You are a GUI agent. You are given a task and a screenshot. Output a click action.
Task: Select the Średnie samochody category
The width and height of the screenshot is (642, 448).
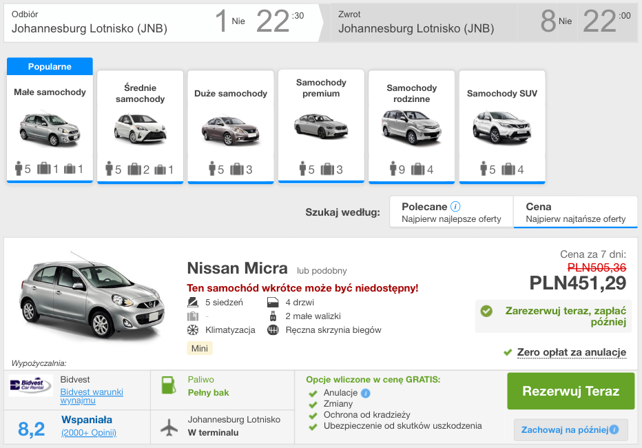coord(140,127)
